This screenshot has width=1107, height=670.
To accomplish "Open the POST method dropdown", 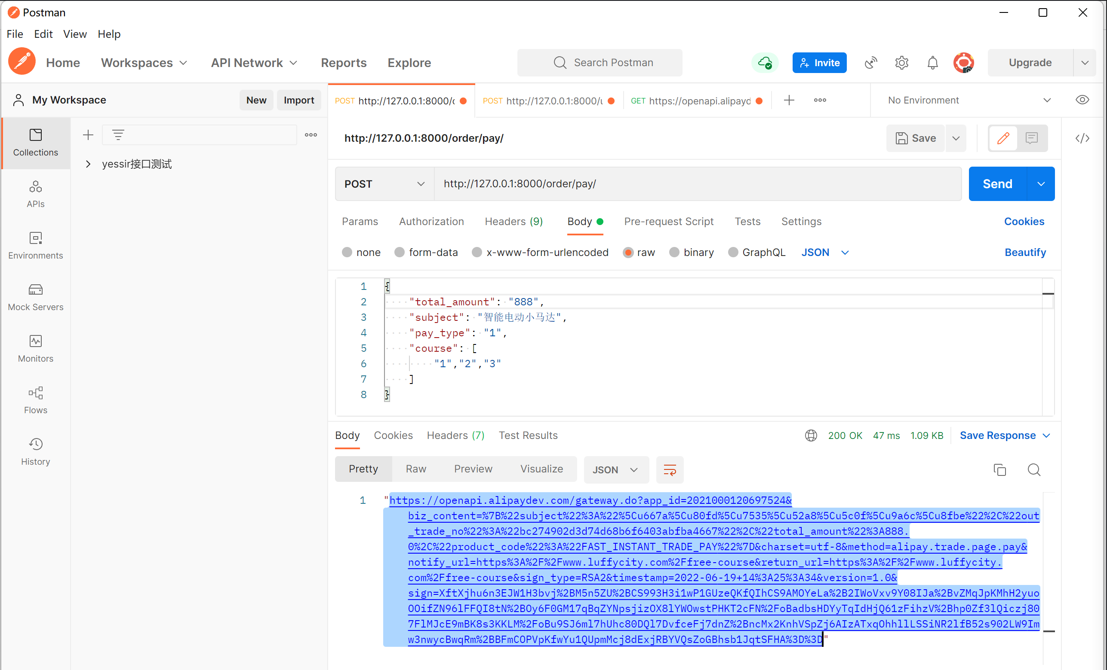I will point(384,184).
